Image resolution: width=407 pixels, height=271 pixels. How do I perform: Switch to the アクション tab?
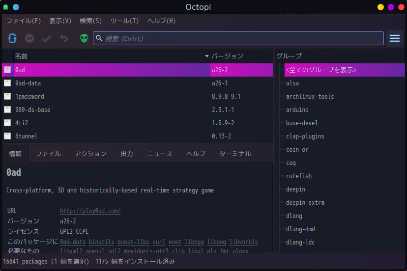[x=90, y=154]
